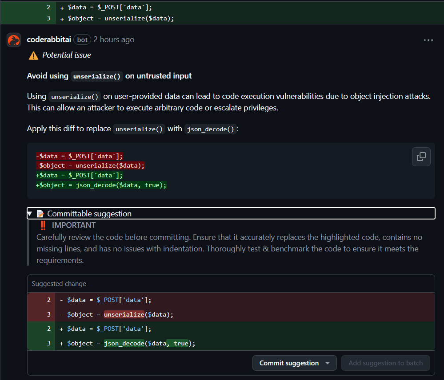Open the Commit suggestion dropdown caret

pos(328,363)
